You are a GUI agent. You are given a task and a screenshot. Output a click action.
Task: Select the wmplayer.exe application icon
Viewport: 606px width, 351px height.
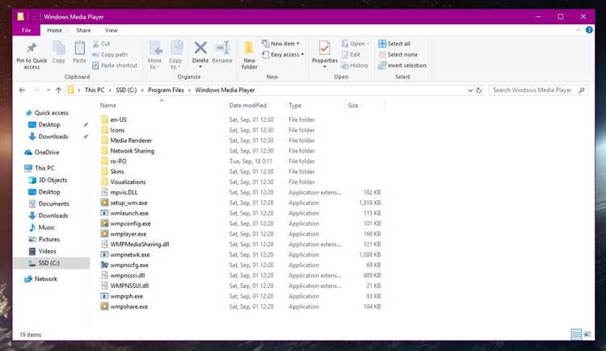click(x=104, y=234)
